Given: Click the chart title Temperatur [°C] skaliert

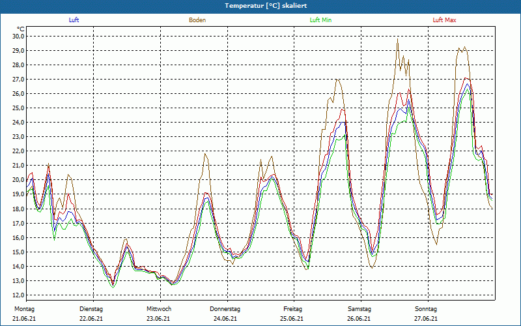Looking at the screenshot, I should click(x=266, y=6).
